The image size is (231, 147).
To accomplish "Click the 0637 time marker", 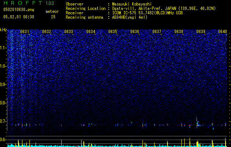I will [x=157, y=32].
